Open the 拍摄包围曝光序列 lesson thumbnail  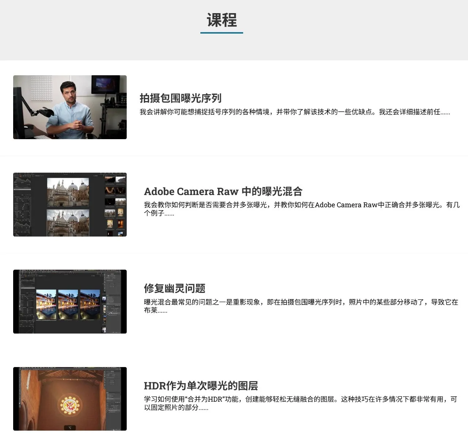pos(70,107)
